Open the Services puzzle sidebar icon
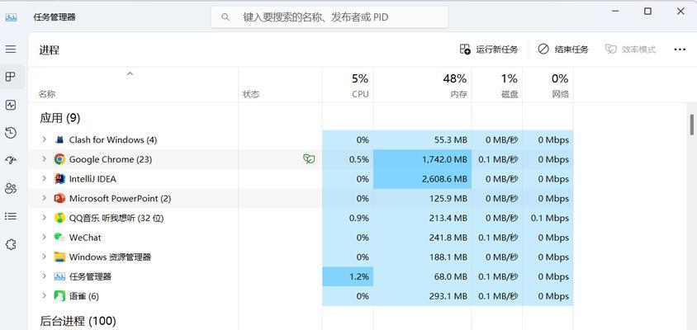Image resolution: width=697 pixels, height=330 pixels. pos(11,244)
